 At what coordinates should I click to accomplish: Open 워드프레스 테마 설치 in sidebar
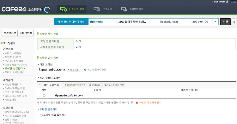pos(16,96)
